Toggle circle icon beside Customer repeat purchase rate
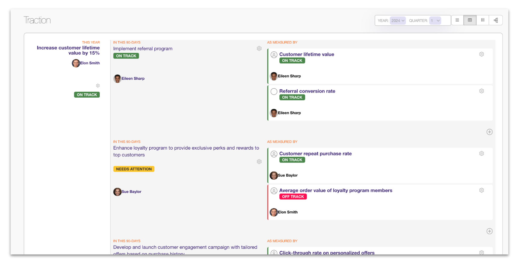Image resolution: width=518 pixels, height=265 pixels. (274, 154)
